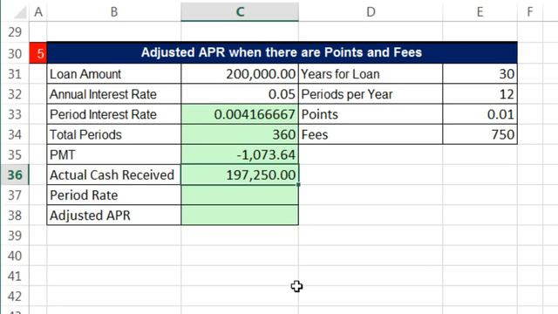Screen dimensions: 558x314
Task: Click the Adjusted APR label in row 38
Action: [114, 215]
